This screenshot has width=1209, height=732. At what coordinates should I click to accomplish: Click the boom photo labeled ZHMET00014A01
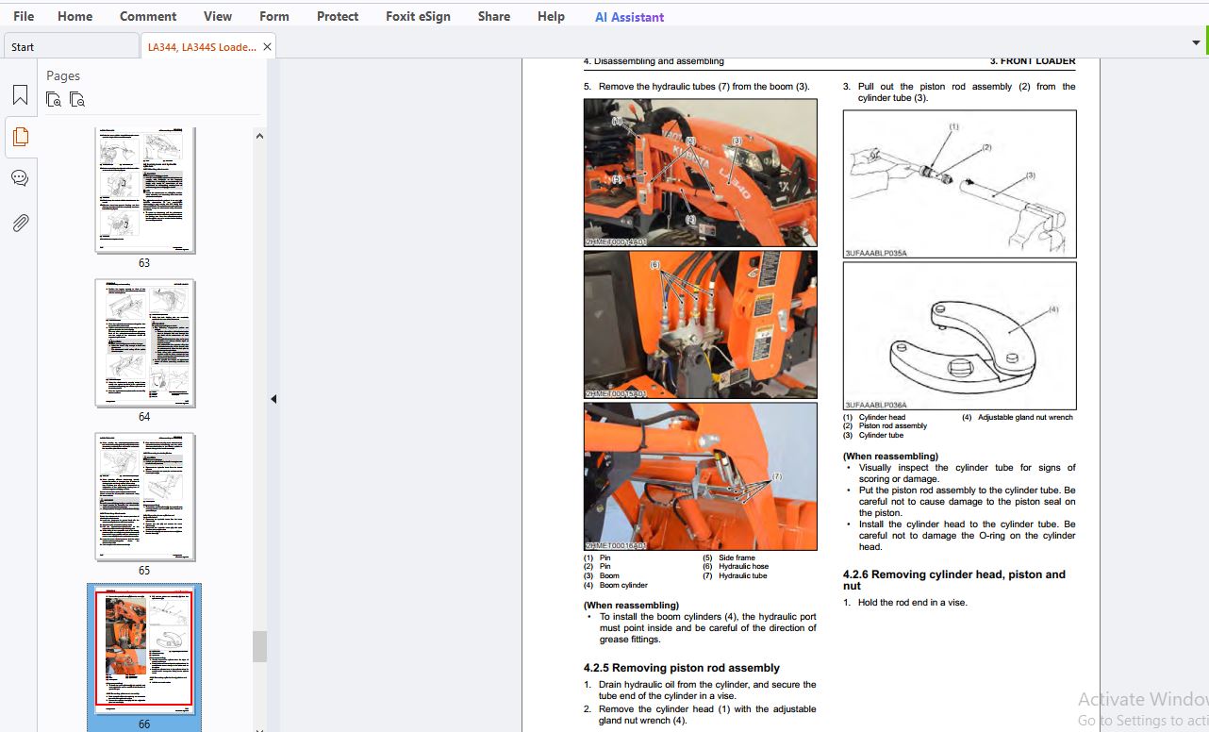click(701, 173)
